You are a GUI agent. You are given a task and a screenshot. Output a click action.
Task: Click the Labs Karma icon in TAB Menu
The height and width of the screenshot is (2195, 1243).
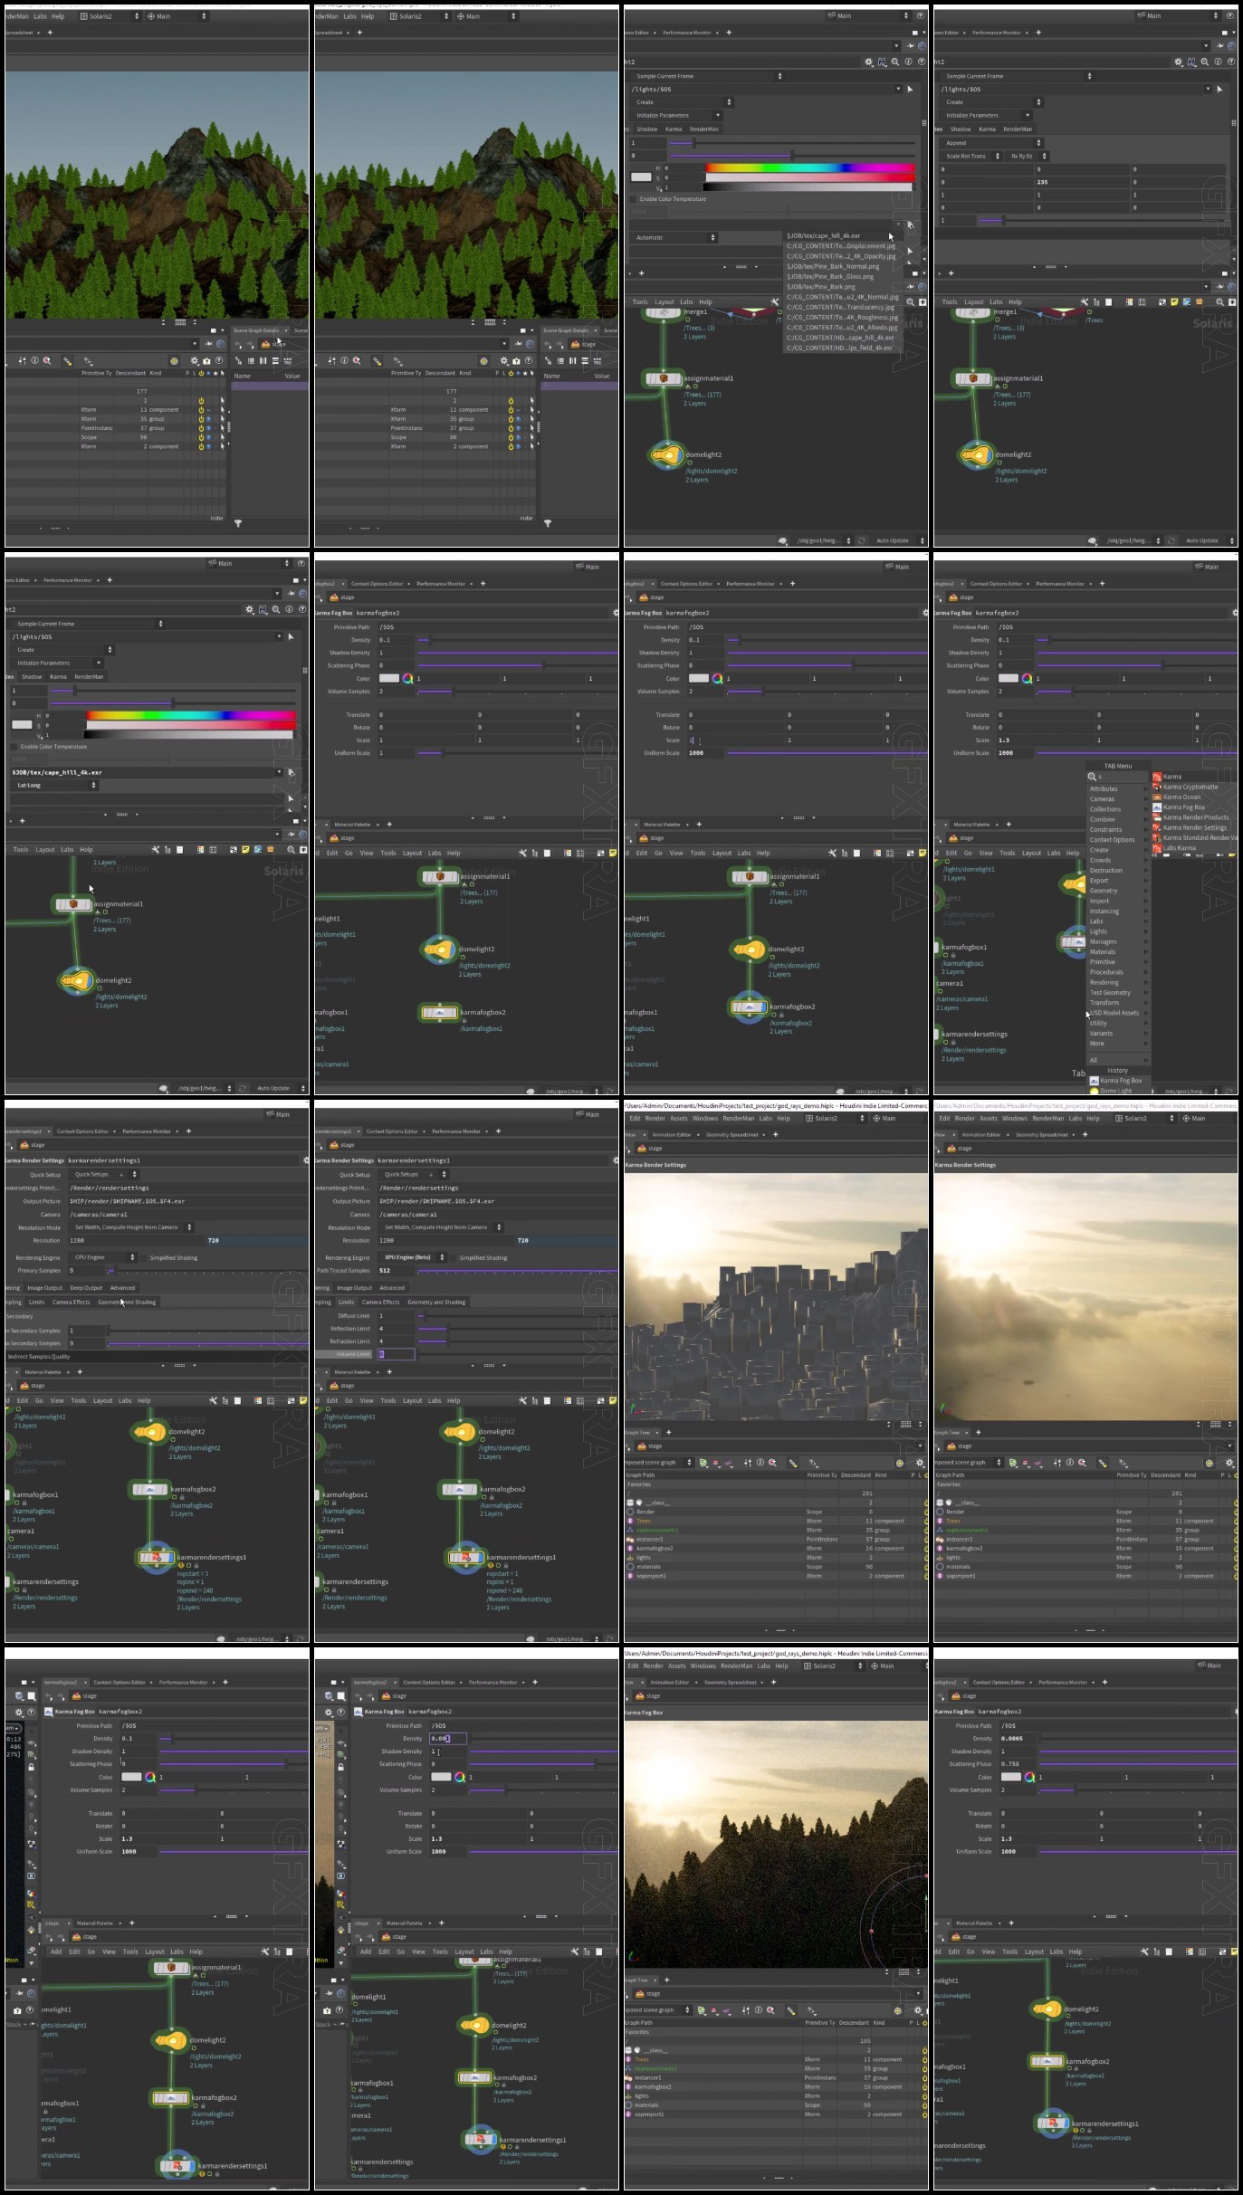[x=1156, y=848]
